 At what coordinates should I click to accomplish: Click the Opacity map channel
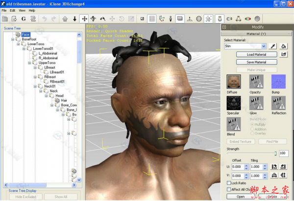[x=256, y=82]
